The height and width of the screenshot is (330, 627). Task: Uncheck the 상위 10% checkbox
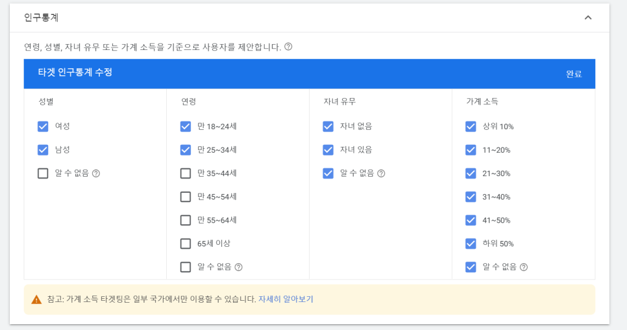(471, 127)
